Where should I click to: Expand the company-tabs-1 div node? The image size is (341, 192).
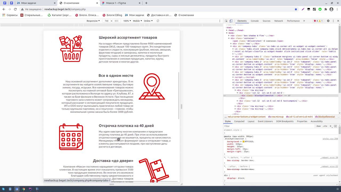pos(233,57)
